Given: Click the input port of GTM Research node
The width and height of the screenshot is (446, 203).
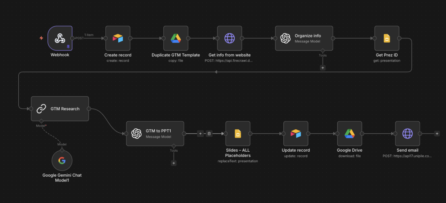Looking at the screenshot, I should tap(31, 109).
